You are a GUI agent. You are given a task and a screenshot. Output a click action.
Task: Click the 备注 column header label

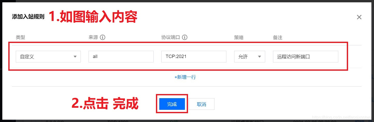tap(278, 38)
